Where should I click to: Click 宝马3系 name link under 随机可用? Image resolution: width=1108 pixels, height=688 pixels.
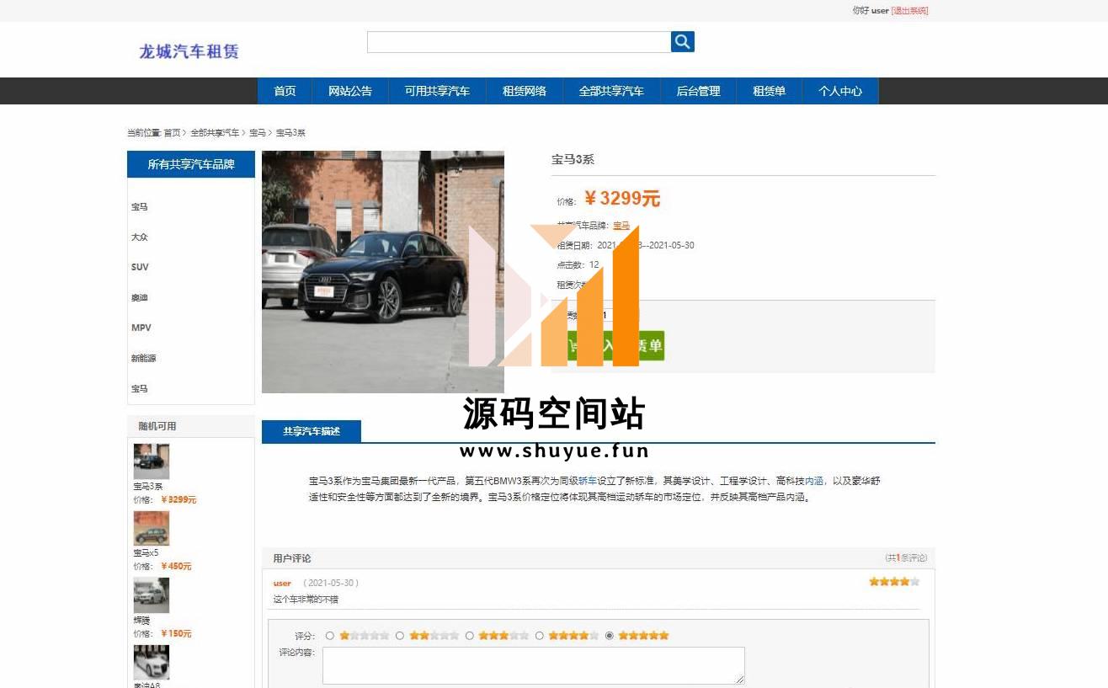(148, 487)
